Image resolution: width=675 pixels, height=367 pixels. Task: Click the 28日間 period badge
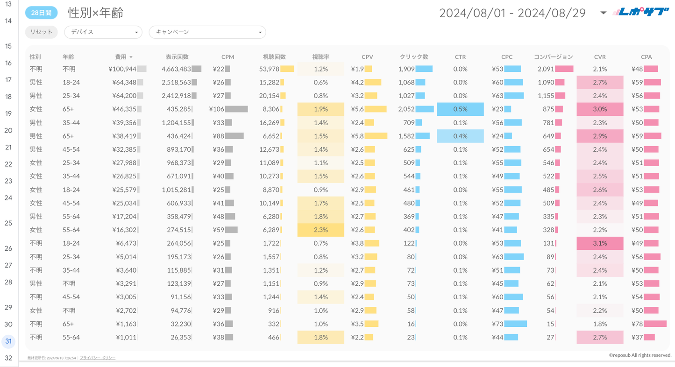41,13
